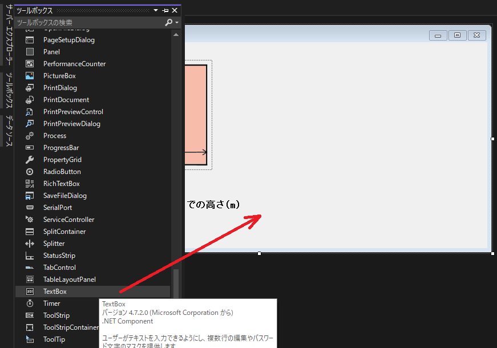Click the RadioButton icon

30,172
